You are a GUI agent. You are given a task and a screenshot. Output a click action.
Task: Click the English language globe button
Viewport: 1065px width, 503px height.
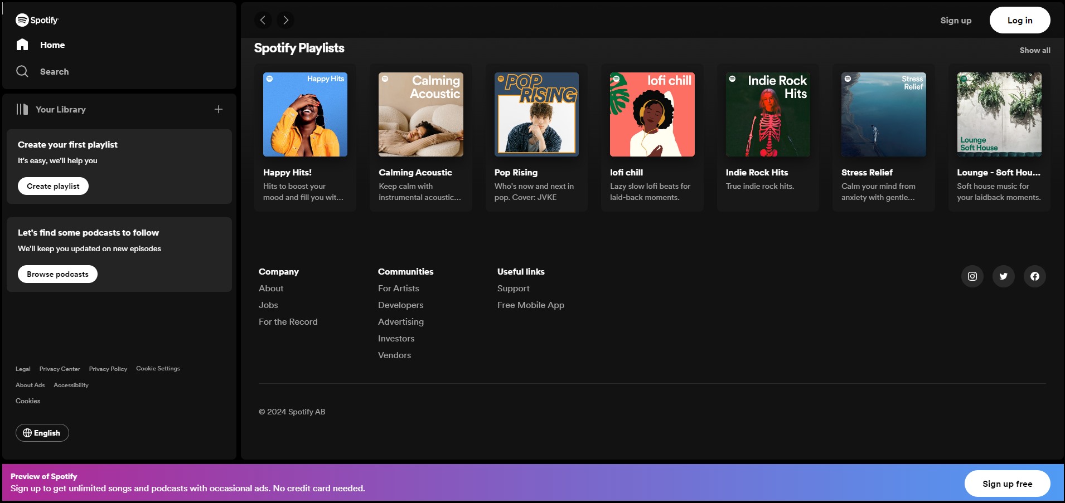(42, 433)
